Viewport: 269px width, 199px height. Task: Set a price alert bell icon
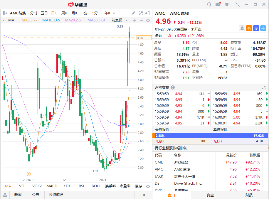click(x=242, y=28)
